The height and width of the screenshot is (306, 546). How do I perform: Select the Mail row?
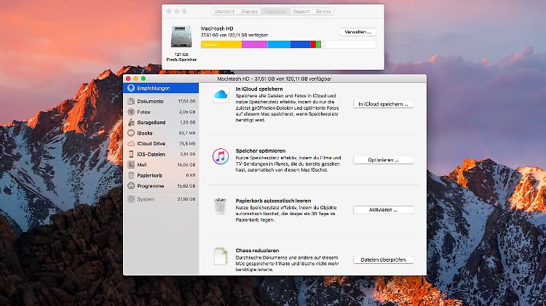tap(161, 165)
